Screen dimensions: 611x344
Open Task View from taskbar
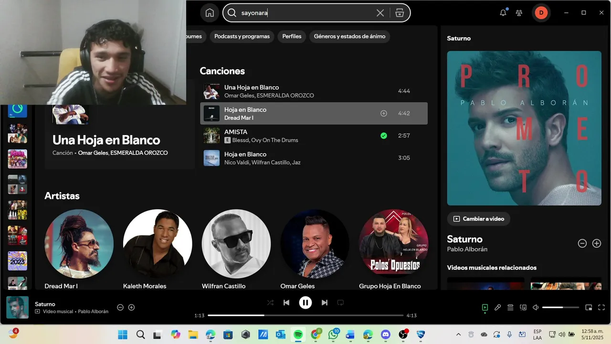coord(158,334)
